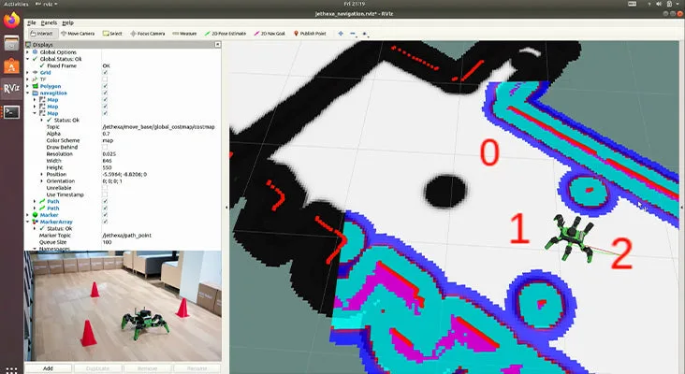The width and height of the screenshot is (685, 374).
Task: Click the first Path line icon
Action: (42, 201)
